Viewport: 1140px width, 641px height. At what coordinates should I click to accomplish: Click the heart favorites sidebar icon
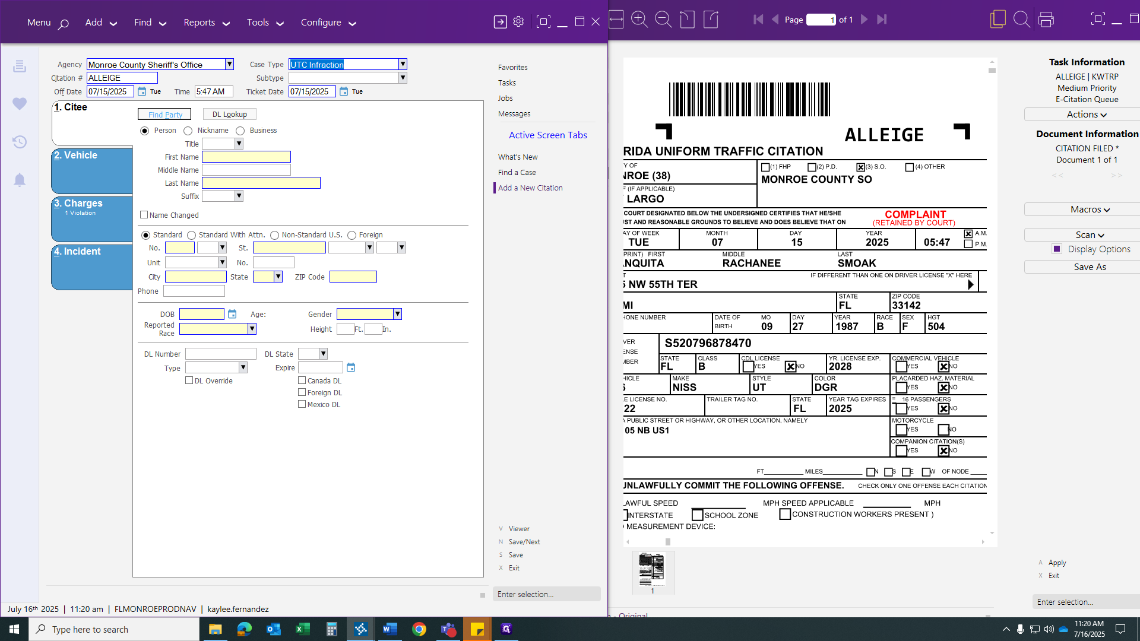click(x=20, y=104)
